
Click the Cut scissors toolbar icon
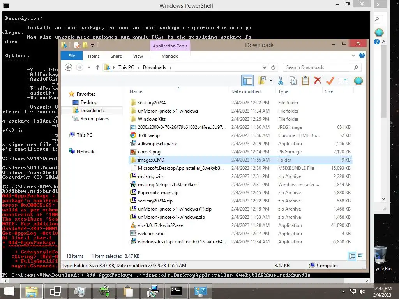[281, 81]
